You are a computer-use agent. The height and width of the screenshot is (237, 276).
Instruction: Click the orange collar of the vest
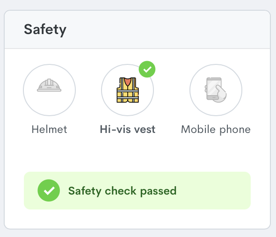tap(128, 82)
